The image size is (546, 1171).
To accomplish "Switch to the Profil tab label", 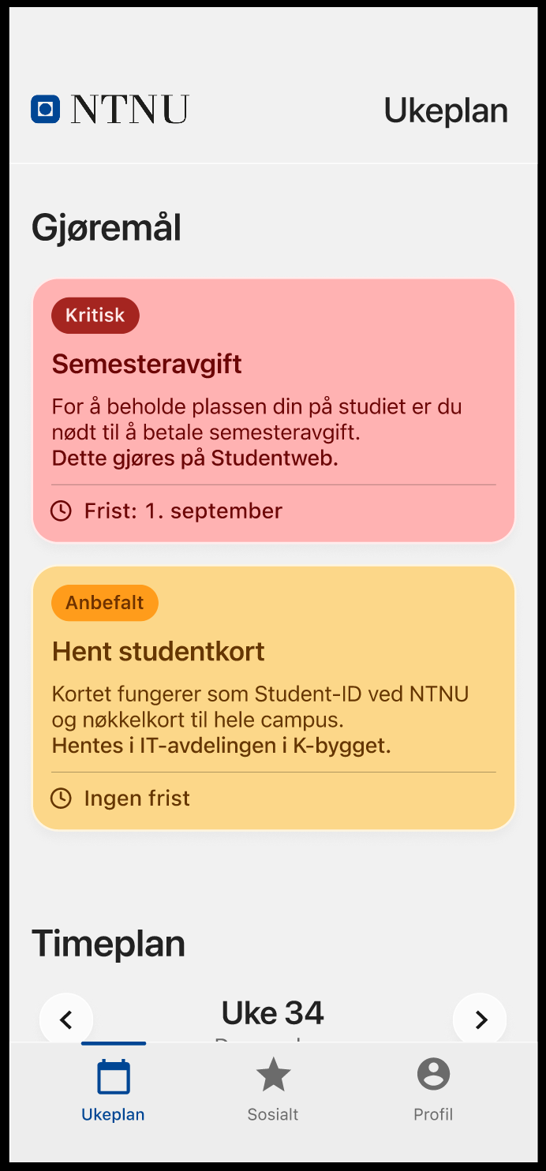I will click(433, 1115).
